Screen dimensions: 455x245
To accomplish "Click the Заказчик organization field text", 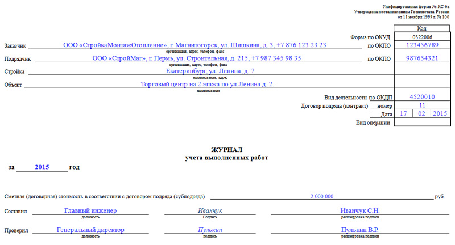I will click(x=195, y=45).
